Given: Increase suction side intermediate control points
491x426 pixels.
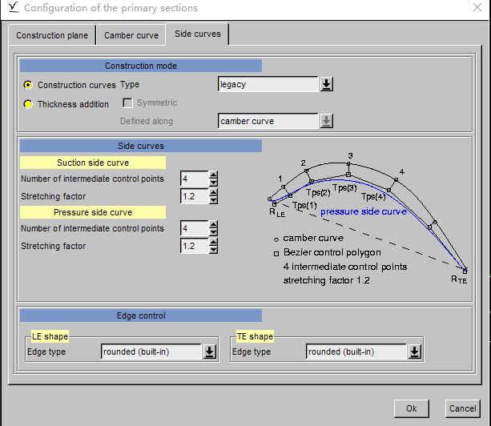Looking at the screenshot, I should [213, 175].
